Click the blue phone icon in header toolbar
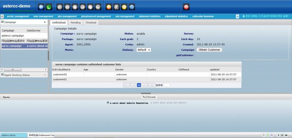Viewport: 292px width, 138px height. [41, 7]
